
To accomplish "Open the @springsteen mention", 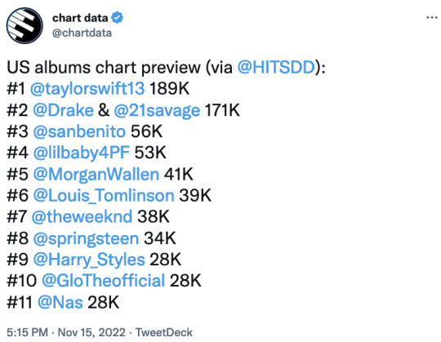I will coord(86,238).
